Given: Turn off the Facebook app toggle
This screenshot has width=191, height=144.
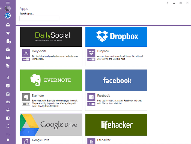Looking at the screenshot, I should (x=91, y=104).
